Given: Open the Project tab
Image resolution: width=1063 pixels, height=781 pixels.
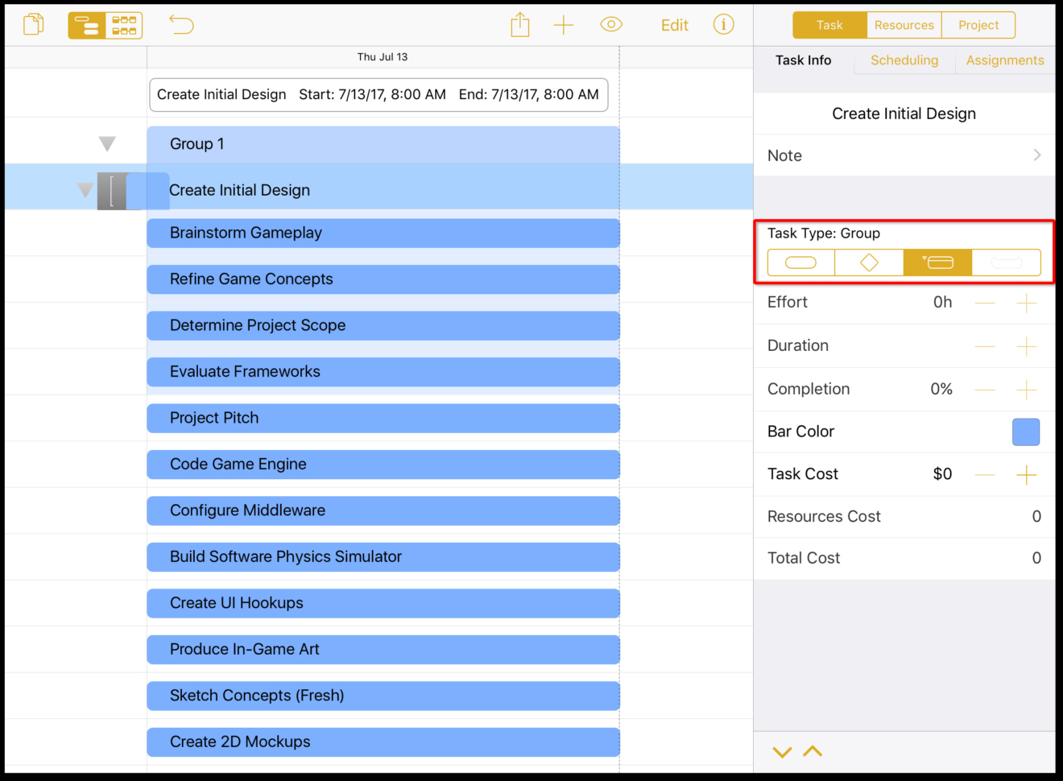Looking at the screenshot, I should pyautogui.click(x=978, y=24).
